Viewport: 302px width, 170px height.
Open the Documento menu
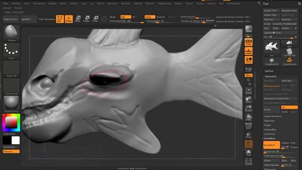(x=39, y=3)
